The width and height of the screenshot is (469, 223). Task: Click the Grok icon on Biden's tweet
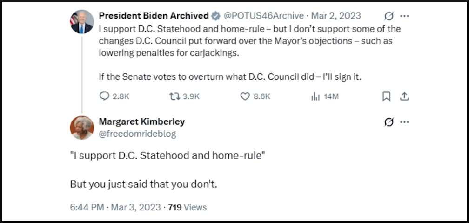pos(389,16)
